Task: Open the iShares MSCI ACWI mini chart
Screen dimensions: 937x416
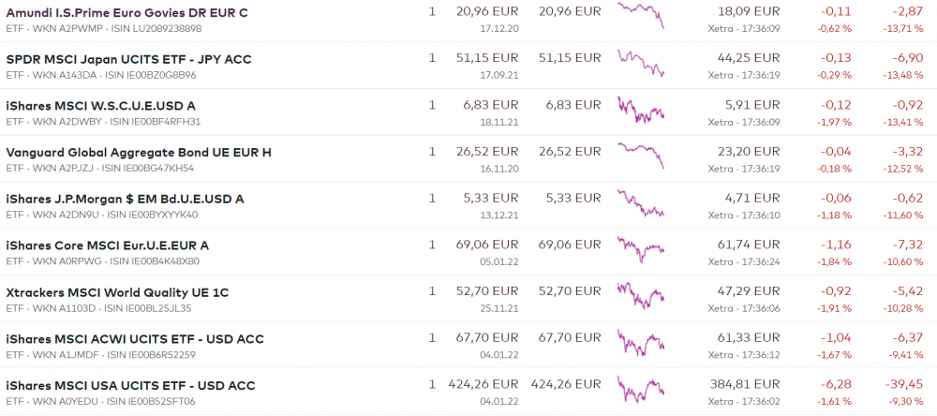Action: point(640,341)
